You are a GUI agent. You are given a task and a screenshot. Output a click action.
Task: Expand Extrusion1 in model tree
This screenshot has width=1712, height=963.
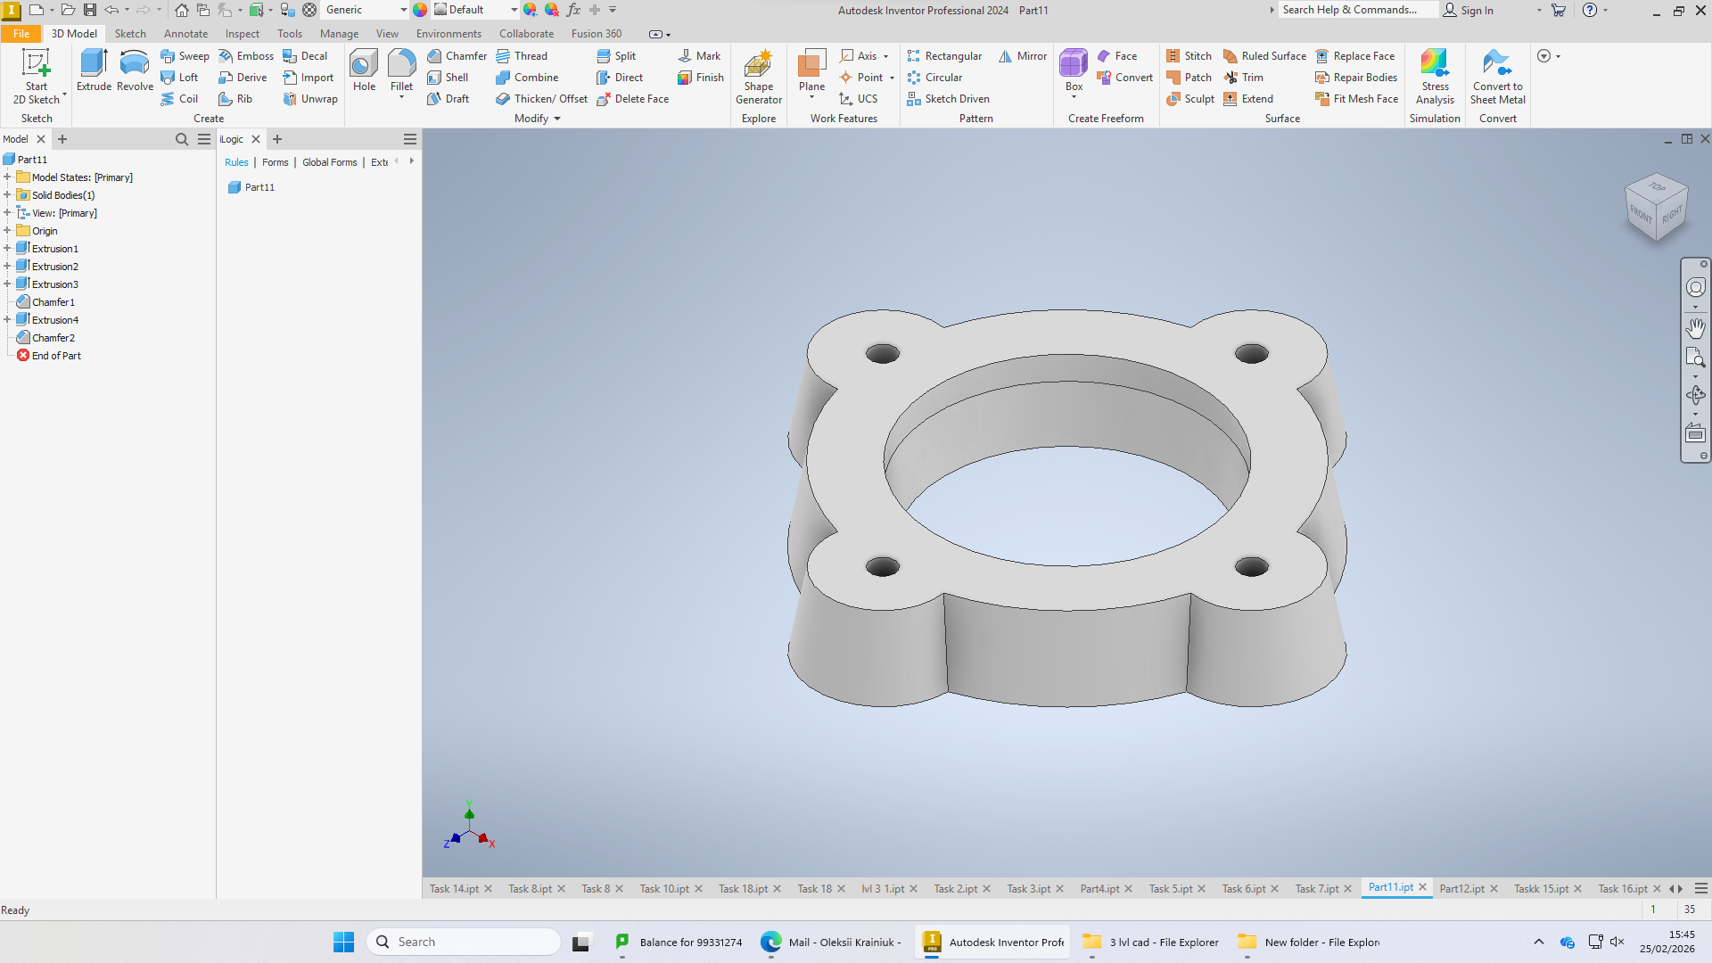tap(7, 248)
